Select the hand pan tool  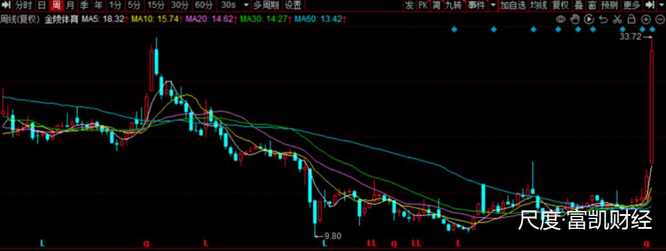click(575, 19)
